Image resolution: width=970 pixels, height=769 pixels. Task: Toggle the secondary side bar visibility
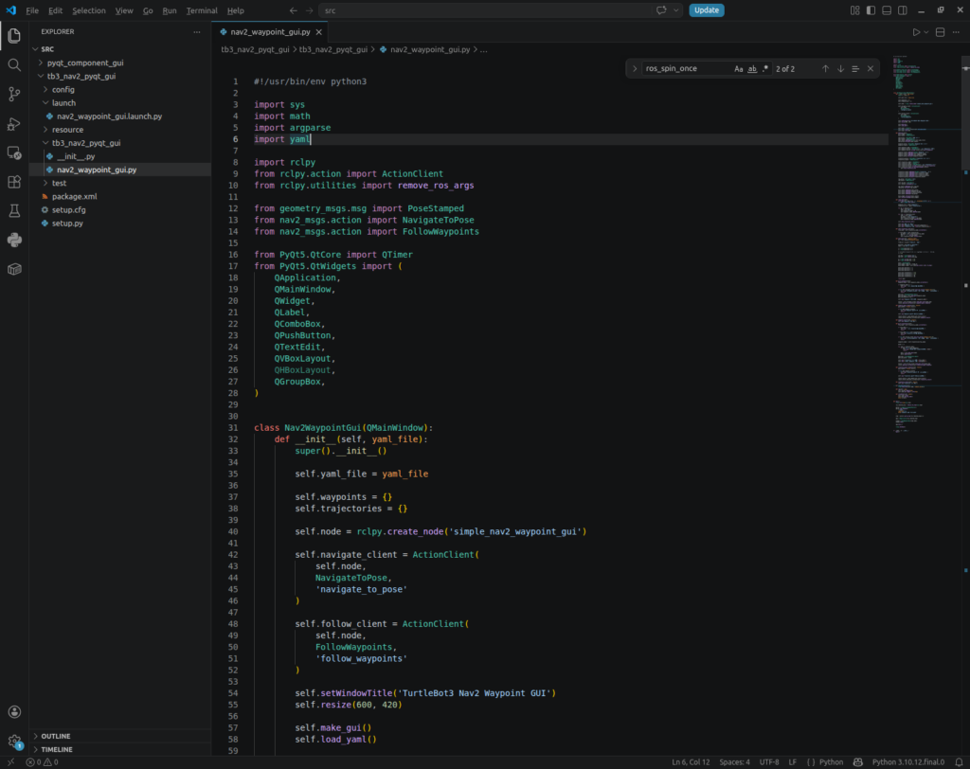click(903, 10)
